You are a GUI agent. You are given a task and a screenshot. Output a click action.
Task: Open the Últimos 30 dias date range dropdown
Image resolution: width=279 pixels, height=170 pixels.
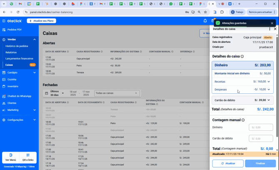pyautogui.click(x=57, y=93)
